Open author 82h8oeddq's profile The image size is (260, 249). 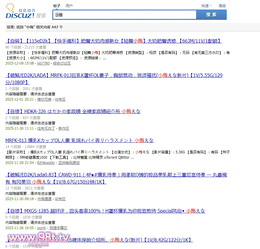pyautogui.click(x=46, y=163)
